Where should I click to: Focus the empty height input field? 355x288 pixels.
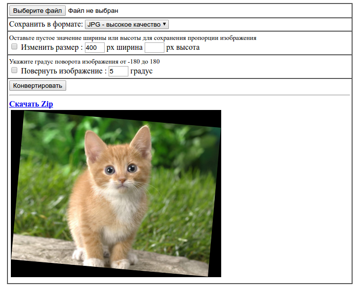coord(154,47)
